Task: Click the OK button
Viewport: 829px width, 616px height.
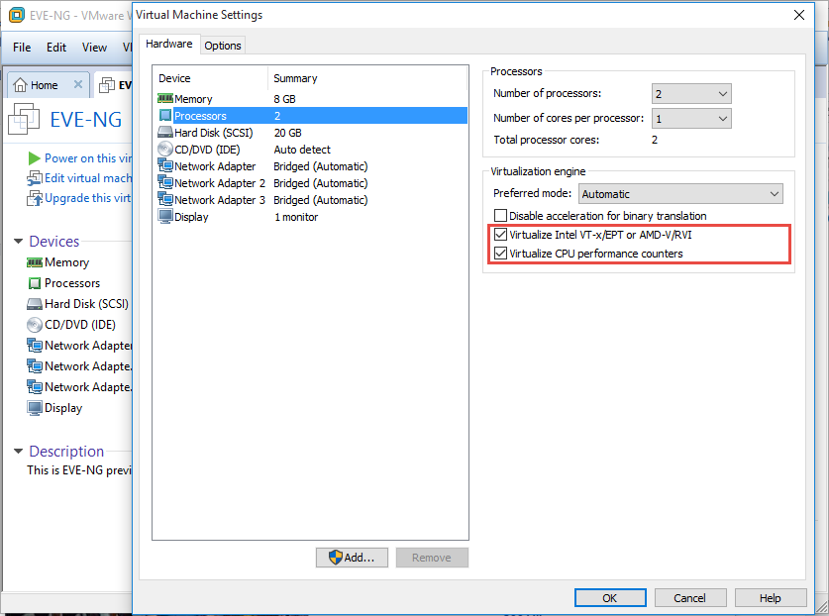Action: 610,598
